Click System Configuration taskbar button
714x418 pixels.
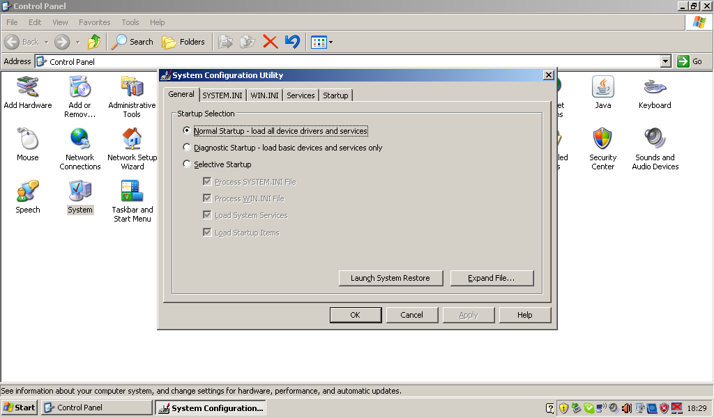point(210,408)
